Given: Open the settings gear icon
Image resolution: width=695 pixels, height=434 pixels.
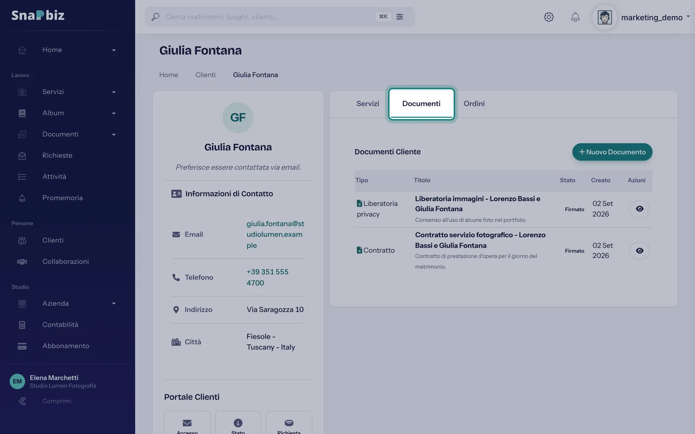Looking at the screenshot, I should tap(549, 17).
